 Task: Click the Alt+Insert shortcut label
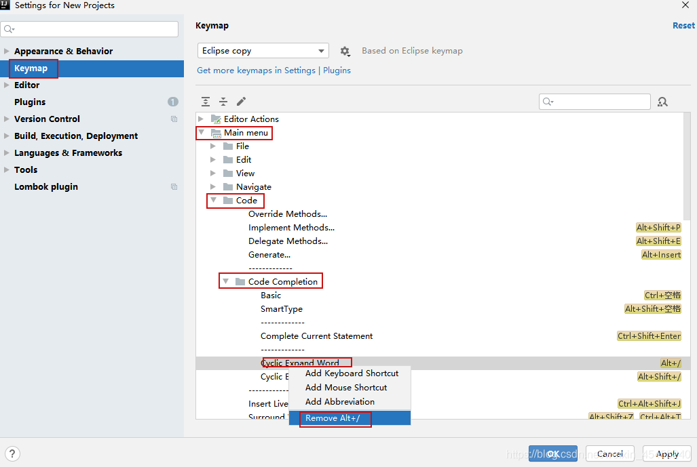(x=661, y=255)
